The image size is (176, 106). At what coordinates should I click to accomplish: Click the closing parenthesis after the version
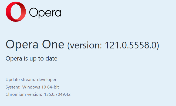click(158, 46)
